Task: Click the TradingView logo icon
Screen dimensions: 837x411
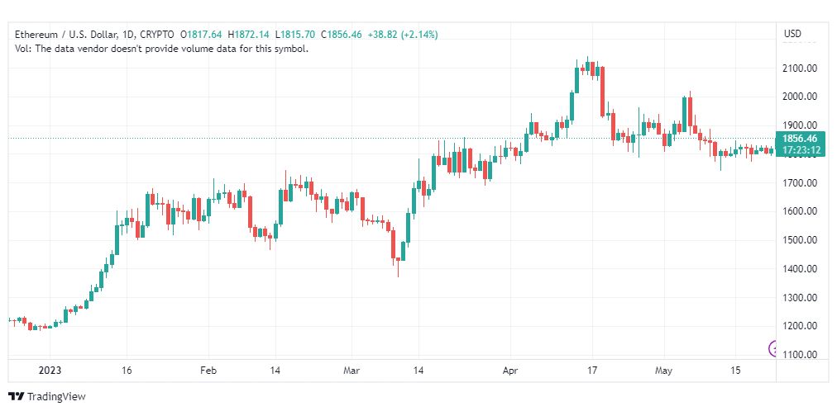Action: pyautogui.click(x=17, y=397)
